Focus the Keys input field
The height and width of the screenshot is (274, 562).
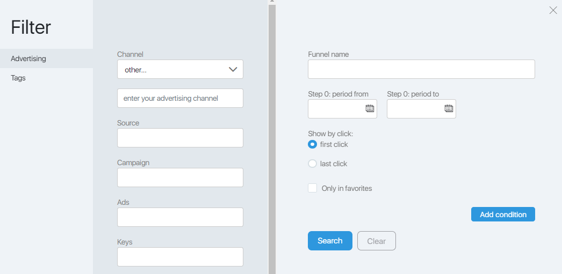pos(180,257)
